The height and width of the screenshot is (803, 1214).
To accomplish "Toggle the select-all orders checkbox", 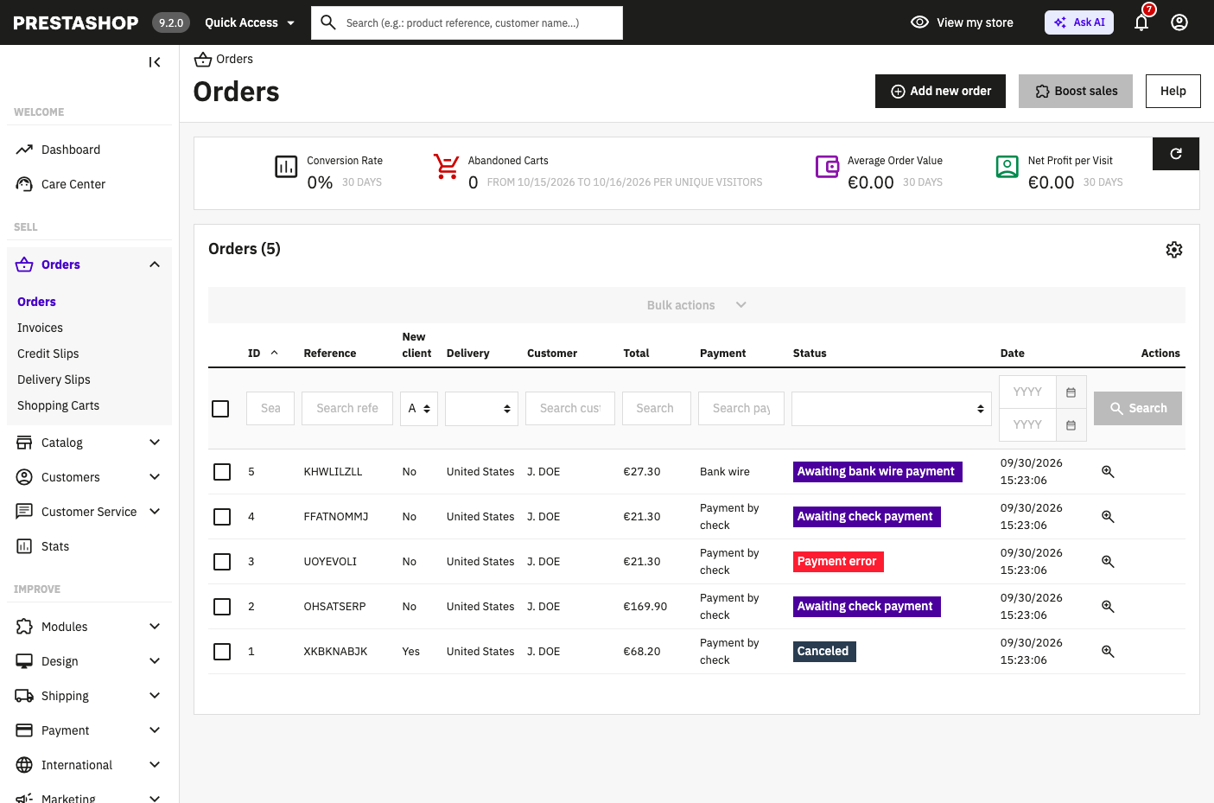I will pos(220,409).
